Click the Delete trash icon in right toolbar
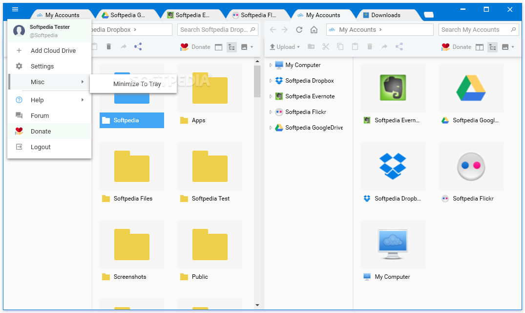This screenshot has height=313, width=525. click(370, 46)
